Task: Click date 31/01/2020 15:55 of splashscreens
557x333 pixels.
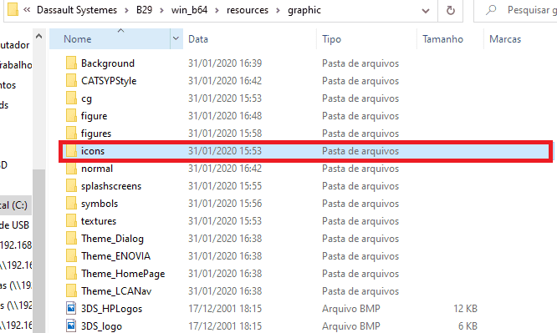Action: [x=225, y=186]
